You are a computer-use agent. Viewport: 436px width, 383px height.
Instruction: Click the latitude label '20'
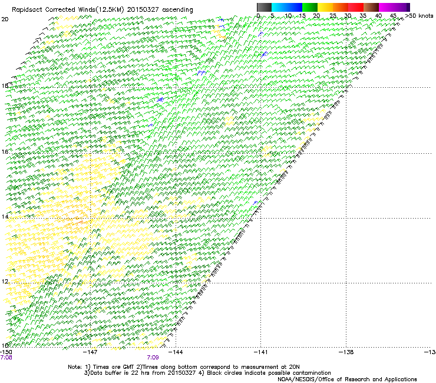click(x=5, y=19)
